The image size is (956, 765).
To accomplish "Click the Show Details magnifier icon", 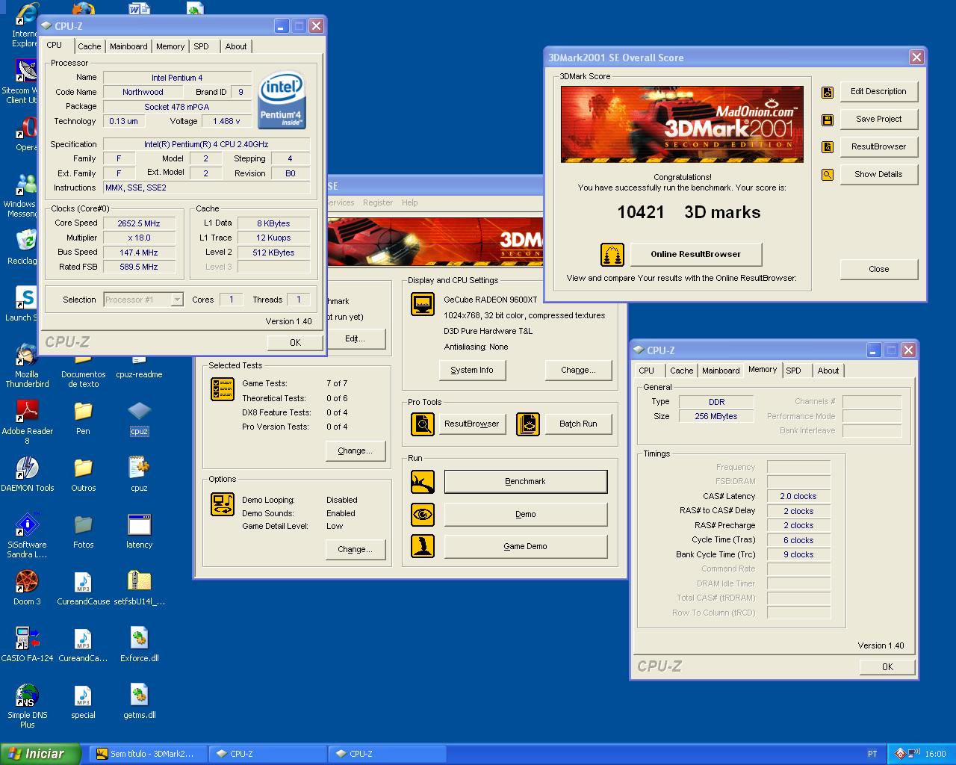I will coord(828,175).
